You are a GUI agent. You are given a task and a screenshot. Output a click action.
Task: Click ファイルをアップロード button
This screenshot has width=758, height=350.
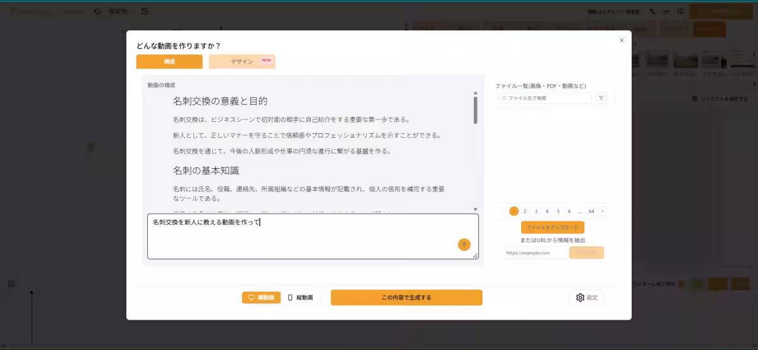(553, 227)
